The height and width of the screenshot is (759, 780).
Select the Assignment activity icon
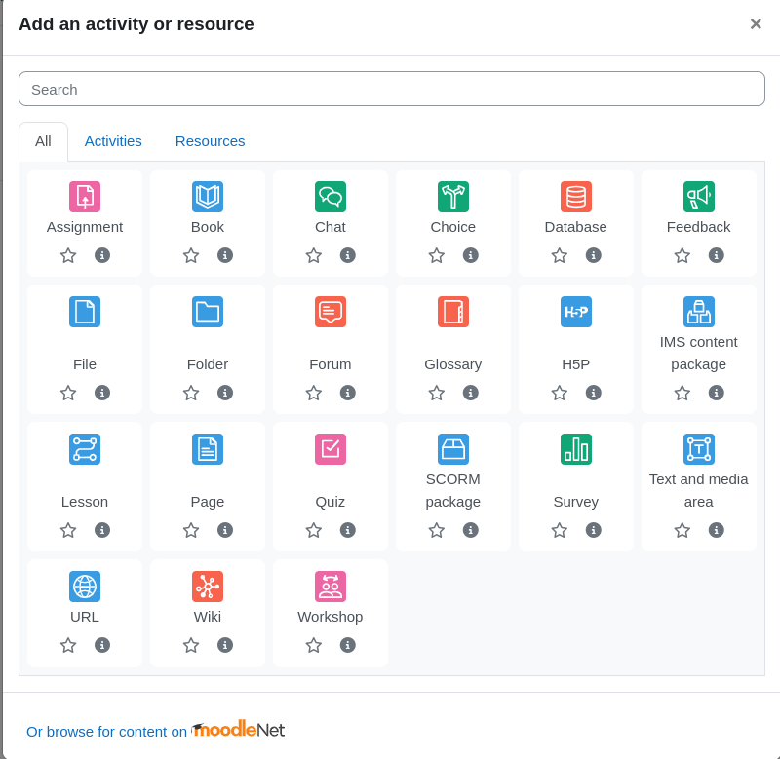click(x=85, y=197)
